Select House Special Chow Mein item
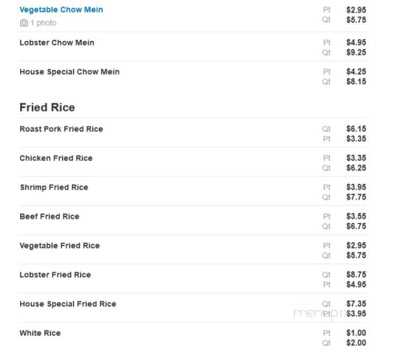This screenshot has width=417, height=357. coord(69,72)
